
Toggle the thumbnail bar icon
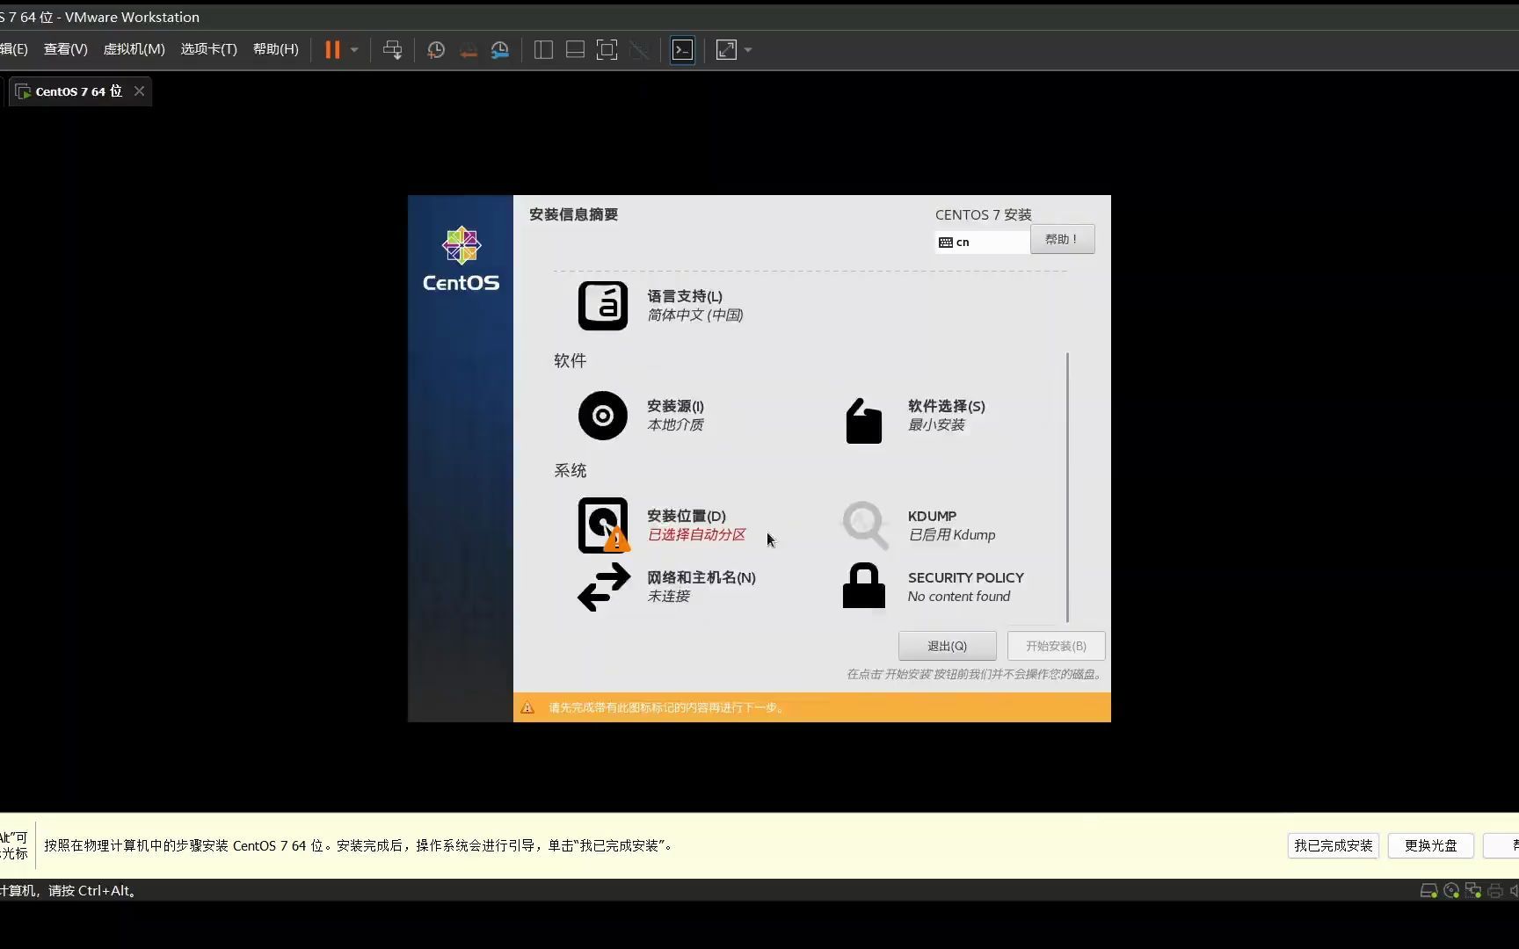click(574, 49)
